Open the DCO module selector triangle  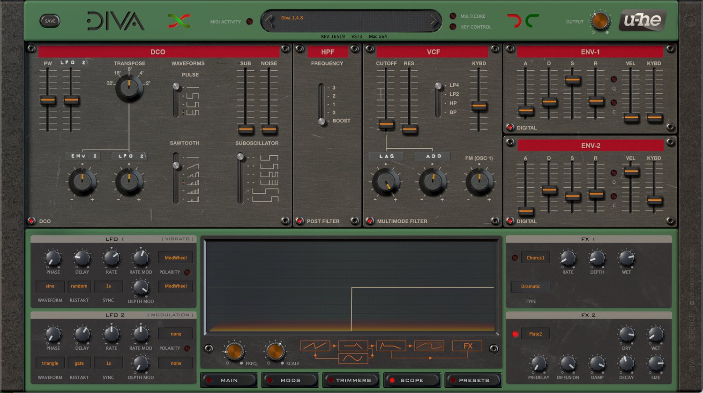pos(31,221)
